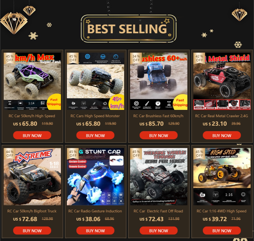Click the Fast Shipping badge on first product
The width and height of the screenshot is (254, 241).
point(54,102)
